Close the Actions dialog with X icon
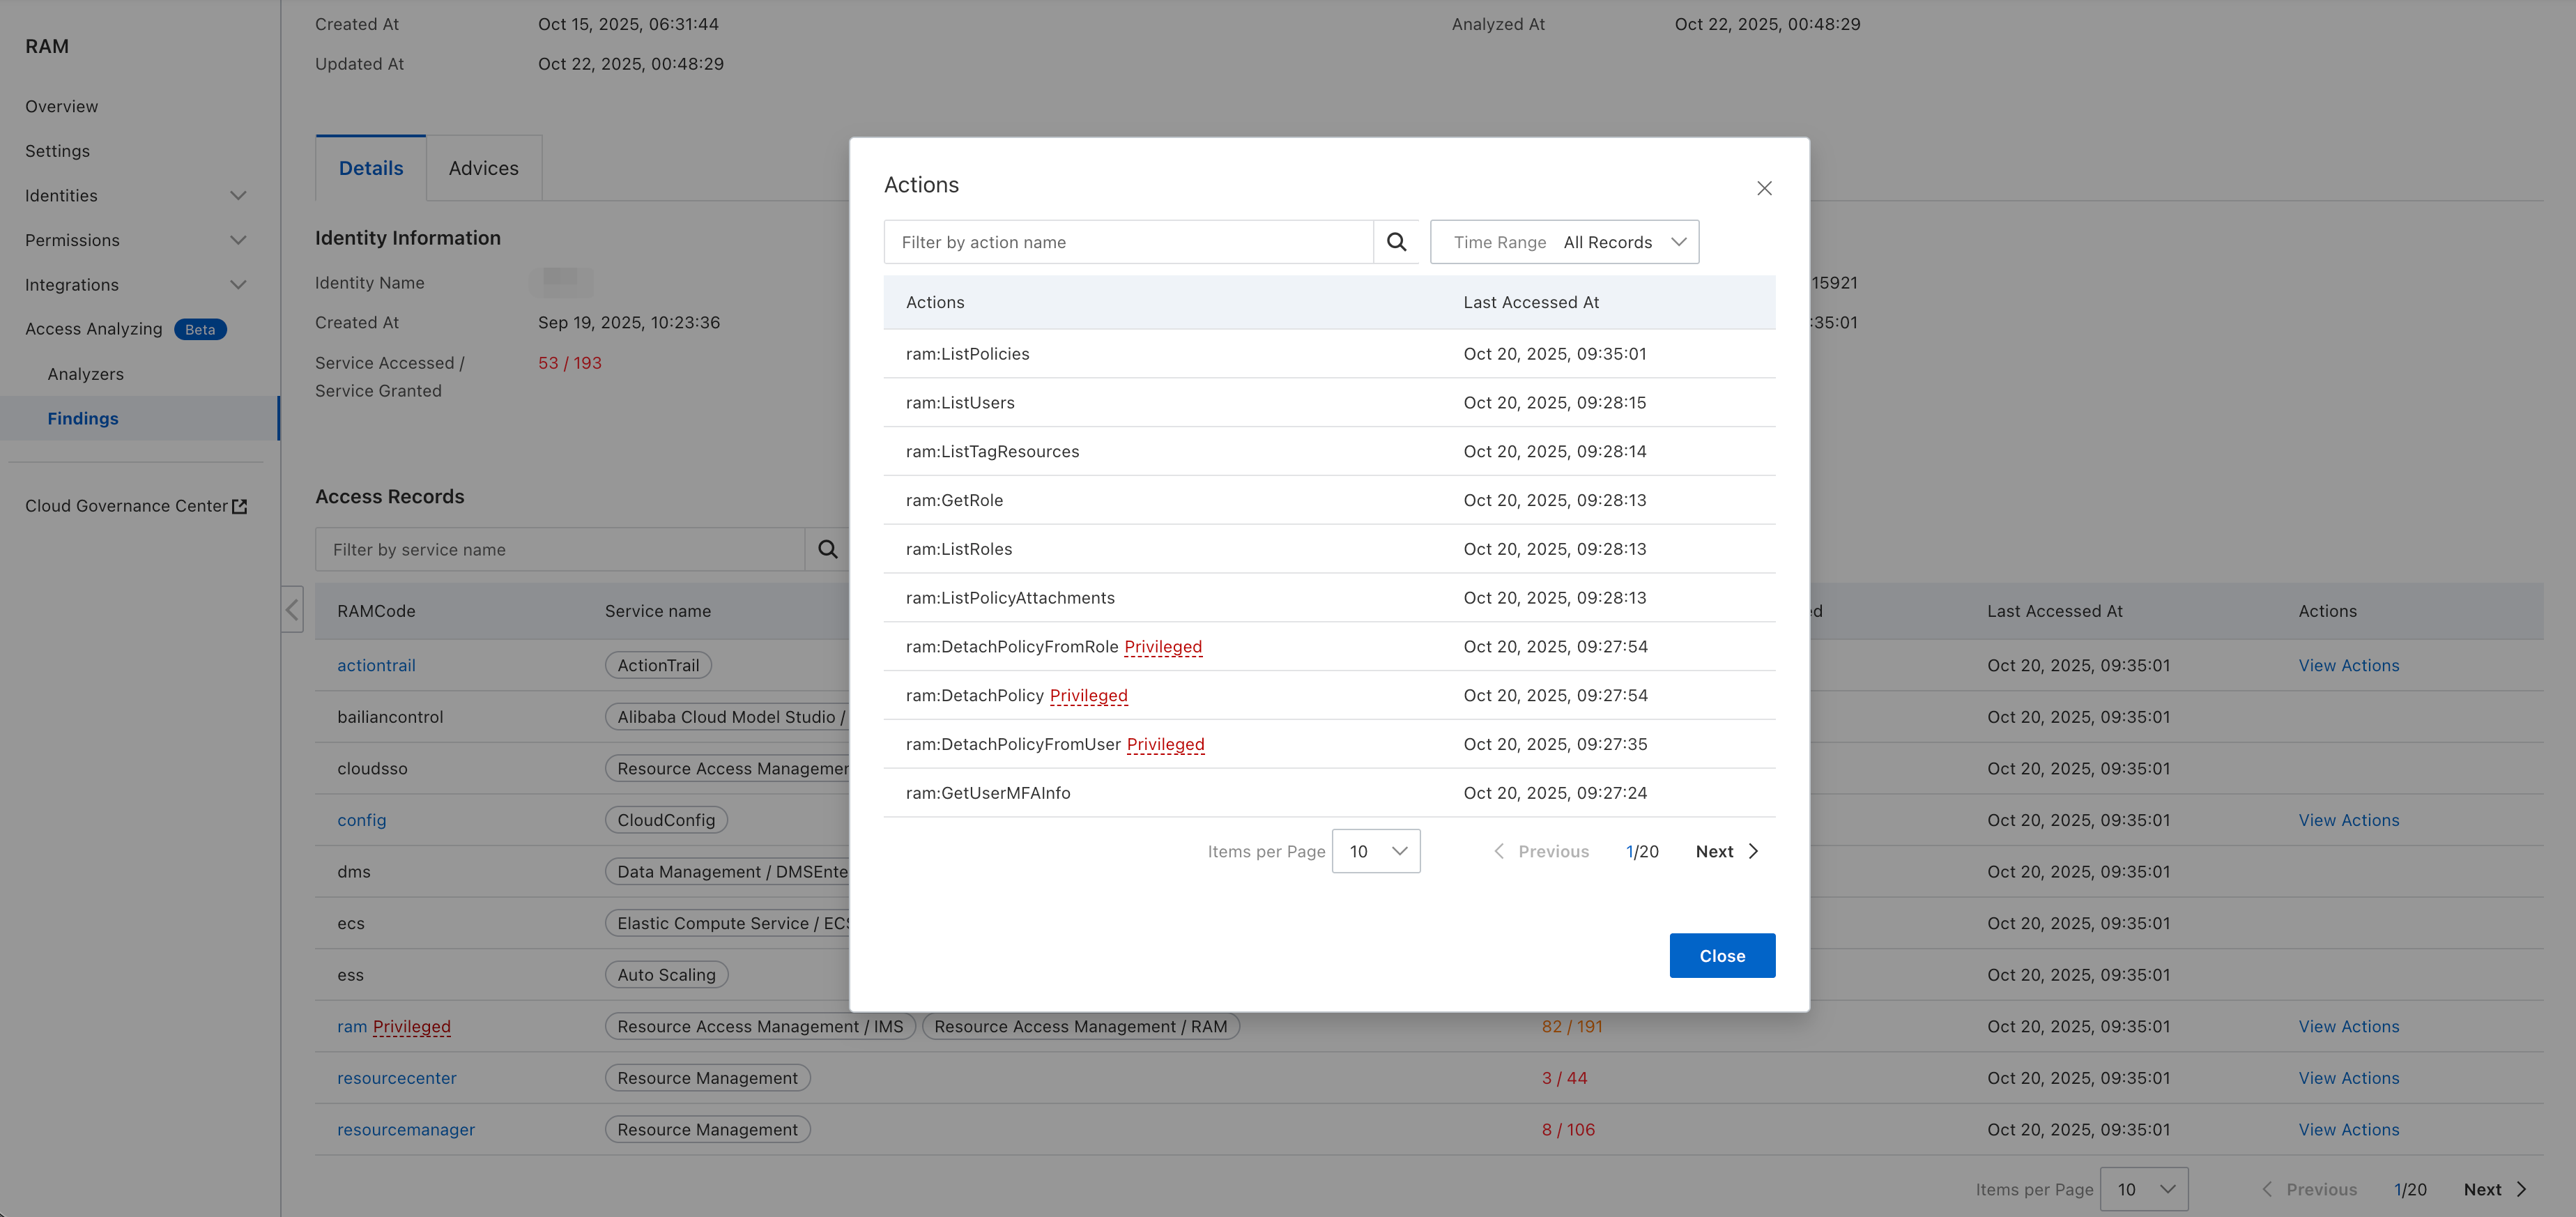 1764,188
